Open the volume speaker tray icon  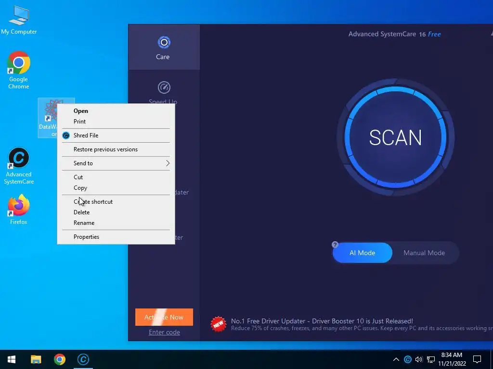pos(419,359)
